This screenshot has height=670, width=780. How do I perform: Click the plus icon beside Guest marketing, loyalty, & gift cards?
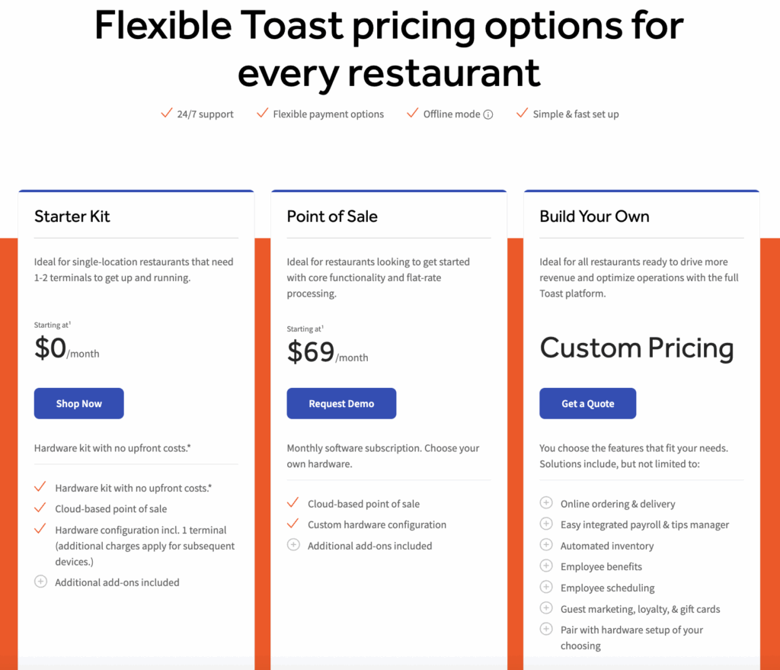point(546,608)
